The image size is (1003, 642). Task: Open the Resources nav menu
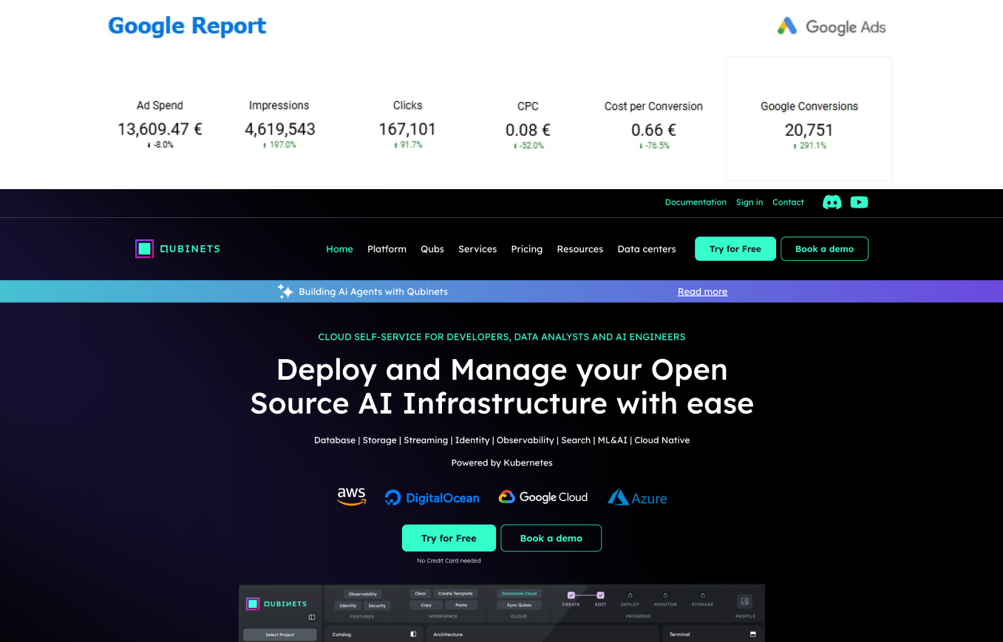pyautogui.click(x=579, y=249)
